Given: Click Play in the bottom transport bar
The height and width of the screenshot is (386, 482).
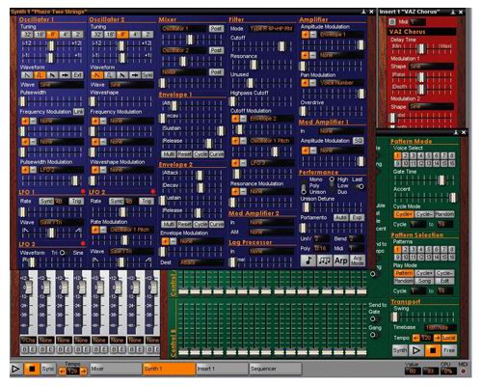Looking at the screenshot, I should point(15,369).
